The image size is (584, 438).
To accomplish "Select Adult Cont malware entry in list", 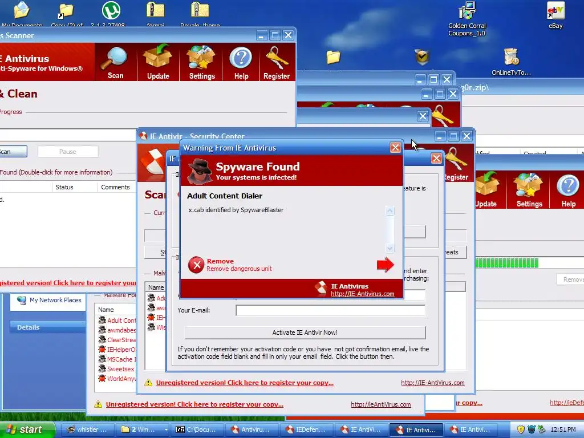I will (x=117, y=321).
